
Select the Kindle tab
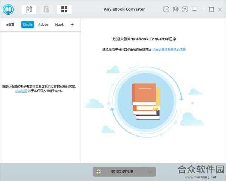tap(27, 24)
